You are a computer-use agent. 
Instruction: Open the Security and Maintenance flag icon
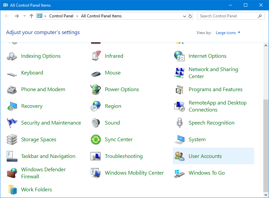(12, 123)
